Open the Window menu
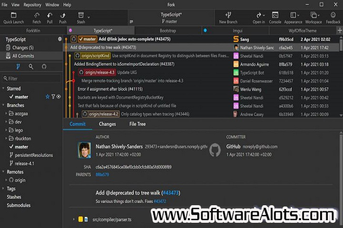 point(52,5)
